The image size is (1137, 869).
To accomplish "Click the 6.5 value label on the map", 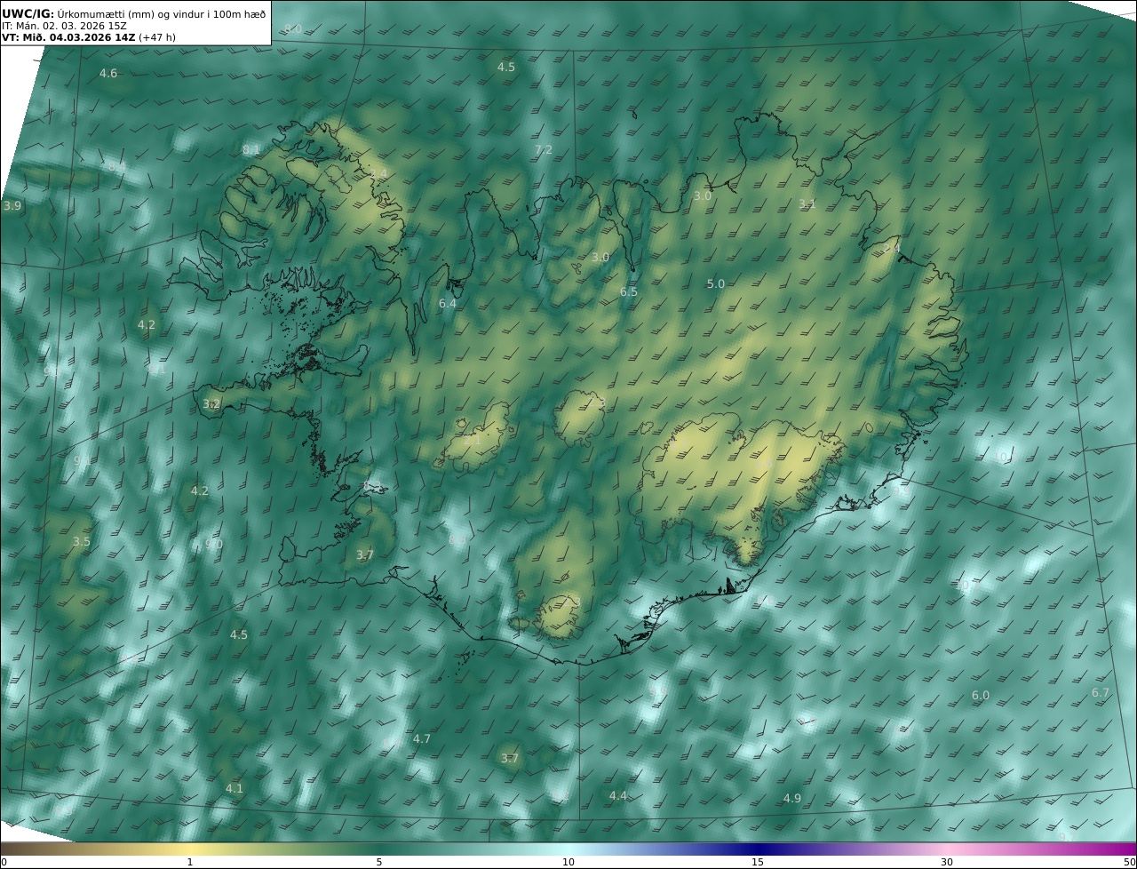I will click(x=629, y=292).
